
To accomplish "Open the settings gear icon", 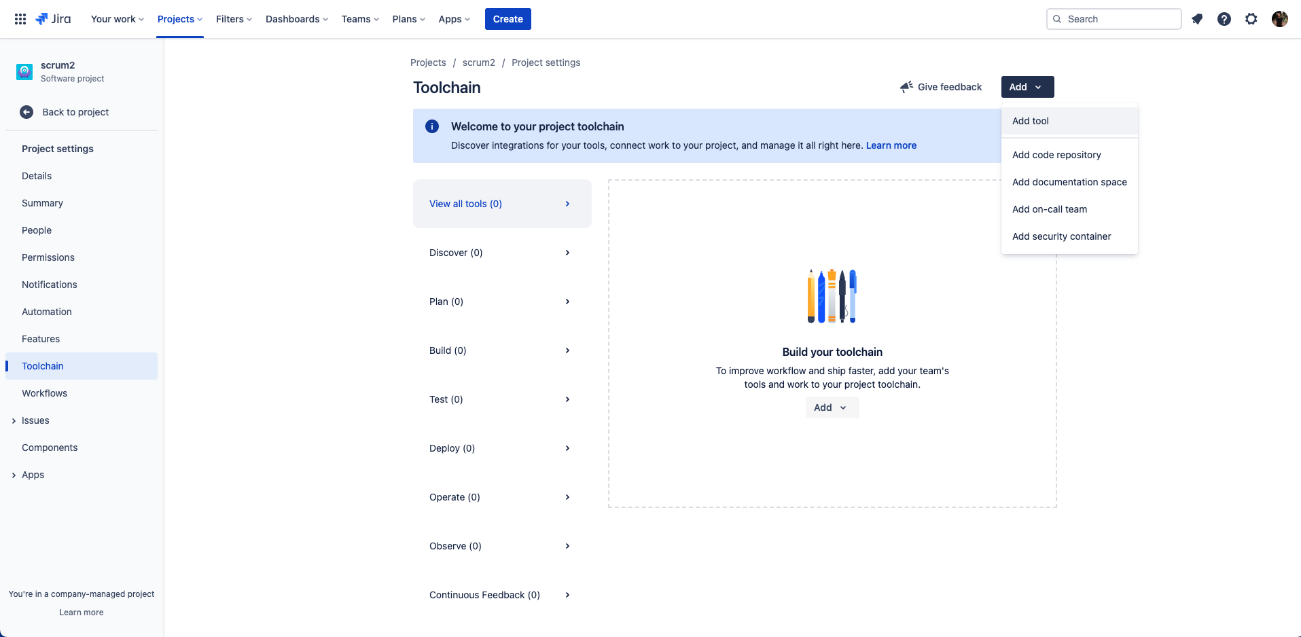I will tap(1251, 19).
